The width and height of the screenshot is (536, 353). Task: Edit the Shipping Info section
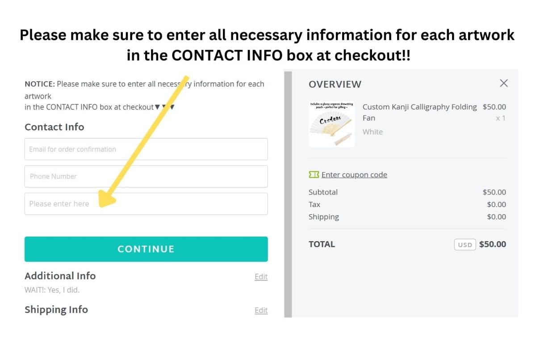click(261, 310)
